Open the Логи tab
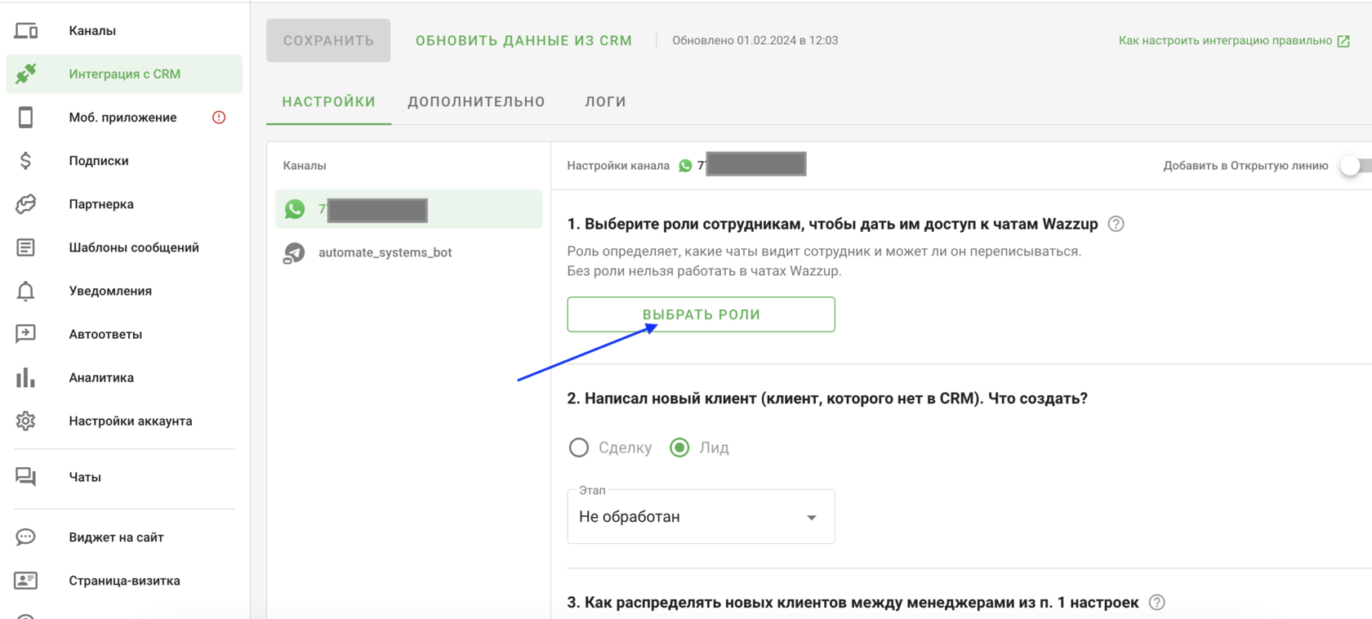Screen dimensions: 1372x619 [x=605, y=102]
